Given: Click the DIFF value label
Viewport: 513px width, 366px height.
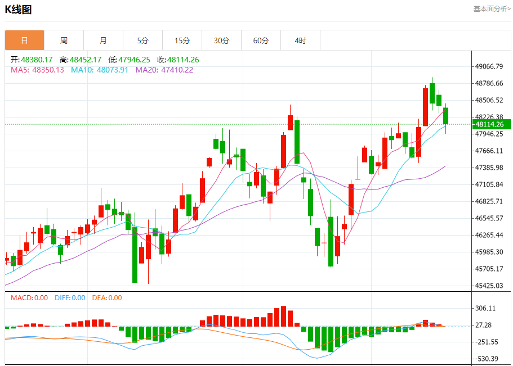Looking at the screenshot, I should [x=70, y=298].
